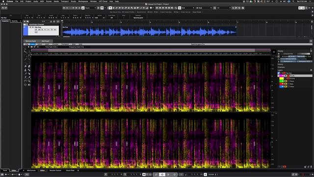Click the Add Track plus button
The height and width of the screenshot is (177, 314).
click(x=25, y=22)
